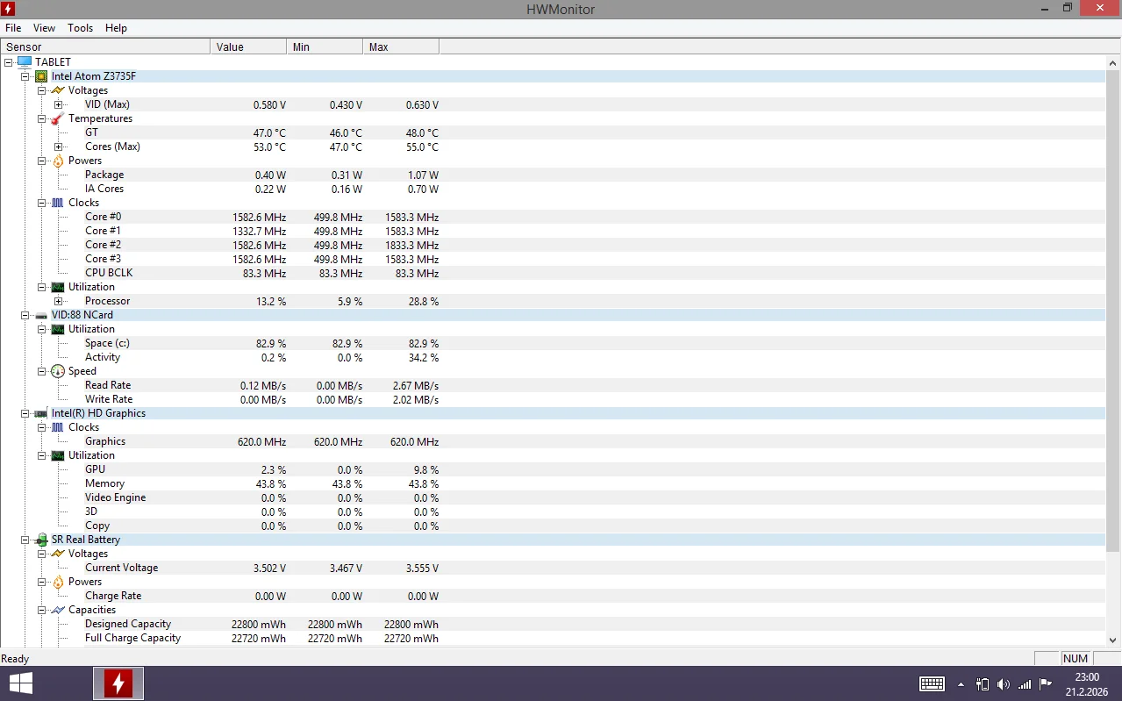This screenshot has height=701, width=1122.
Task: Select the Package power row
Action: [x=553, y=175]
